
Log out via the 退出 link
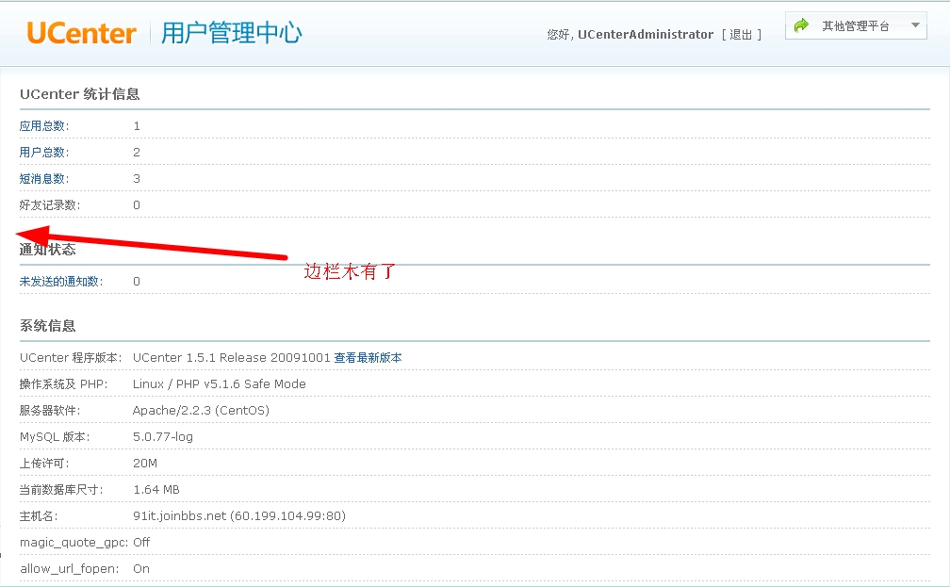(741, 35)
